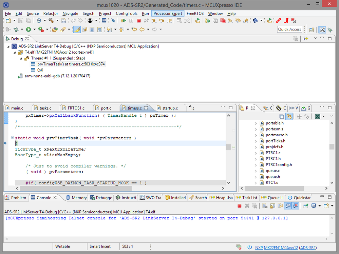This screenshot has height=254, width=339.
Task: Click the binary 010 file icon
Action: (64, 21)
